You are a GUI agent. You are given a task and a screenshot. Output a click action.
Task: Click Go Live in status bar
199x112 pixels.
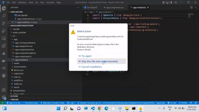coord(172,103)
